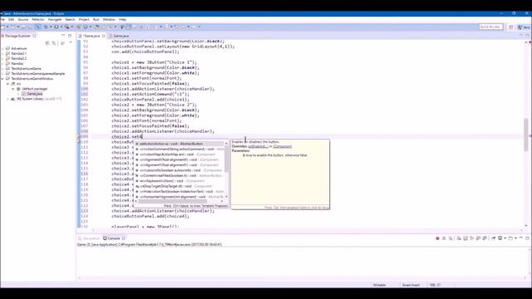Click the Display Selected Console icon

coord(500,238)
